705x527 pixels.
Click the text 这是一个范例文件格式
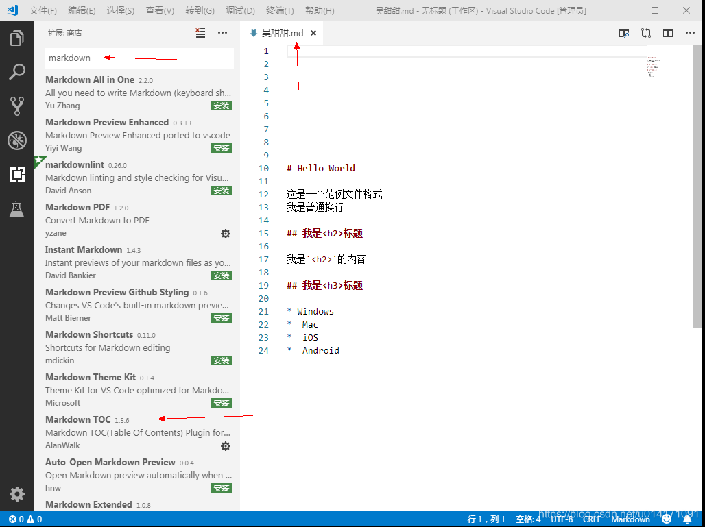[x=335, y=195]
